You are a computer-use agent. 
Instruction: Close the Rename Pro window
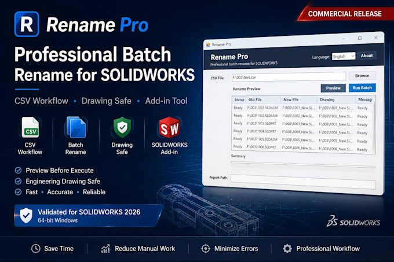[375, 38]
